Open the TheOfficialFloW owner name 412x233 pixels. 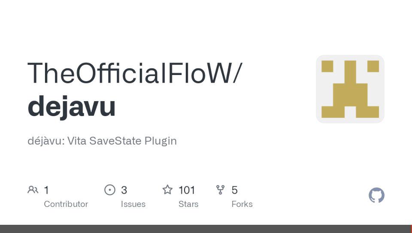pyautogui.click(x=130, y=73)
